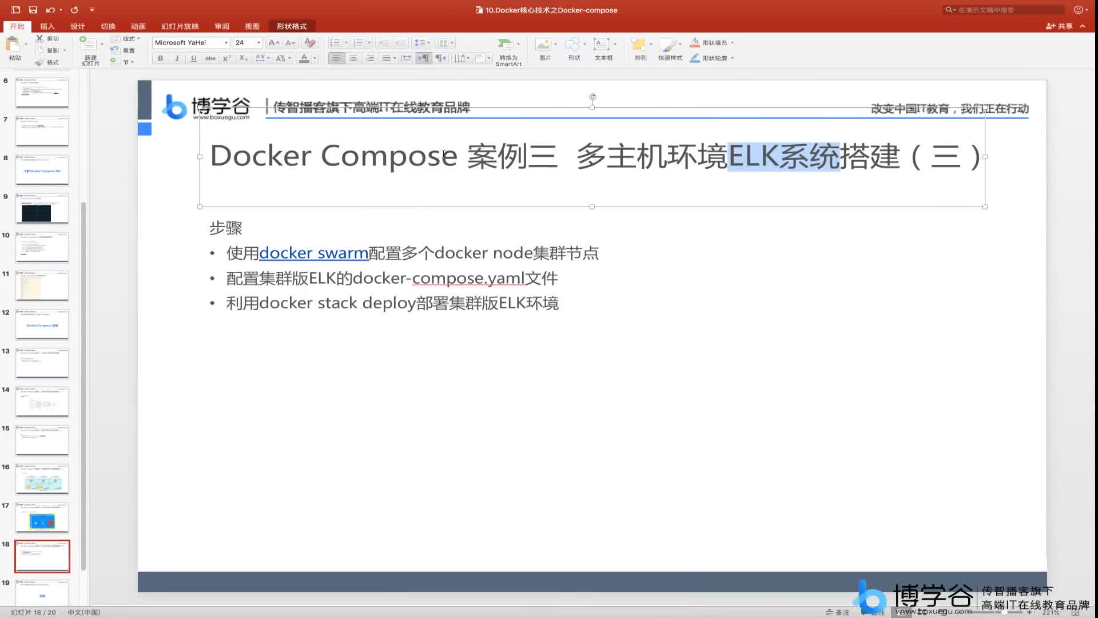Click the Text Box (文本框) icon
Image resolution: width=1098 pixels, height=618 pixels.
point(602,44)
